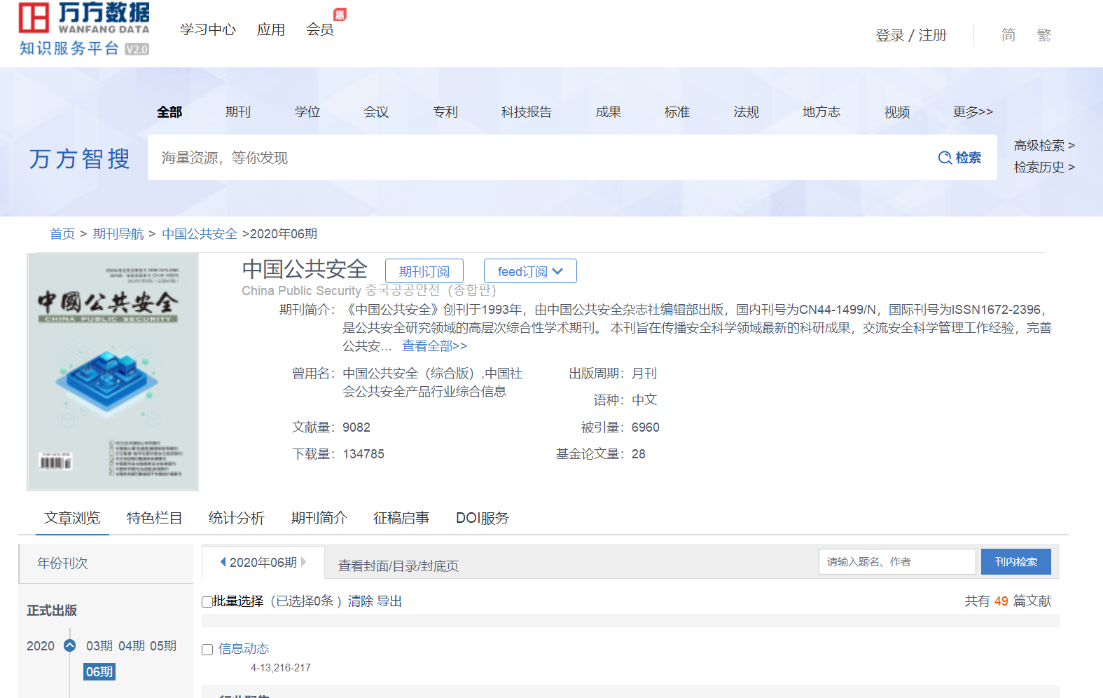
Task: Open the 信息动态 article link
Action: (x=244, y=649)
